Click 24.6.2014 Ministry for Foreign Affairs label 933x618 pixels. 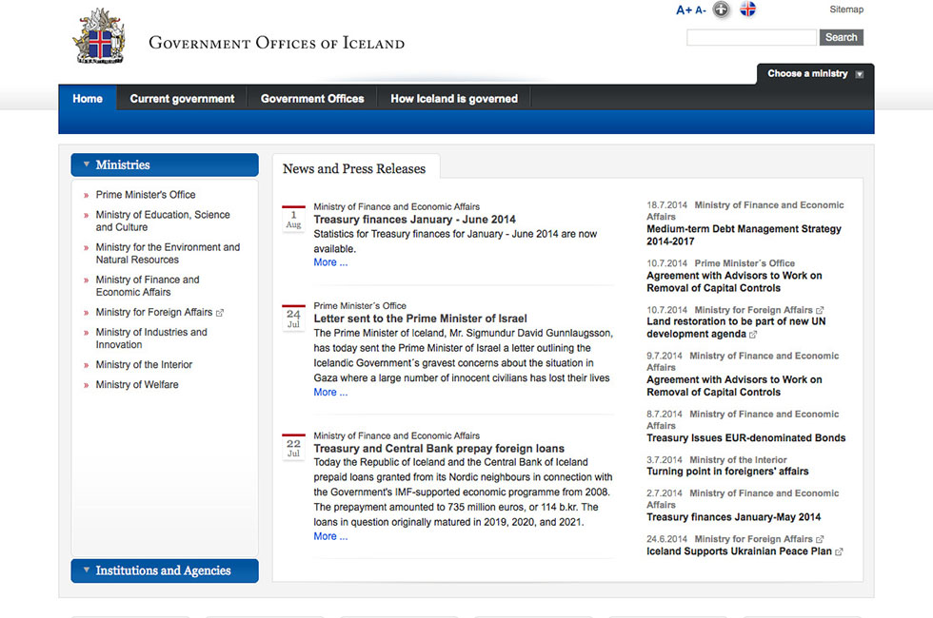[x=729, y=539]
